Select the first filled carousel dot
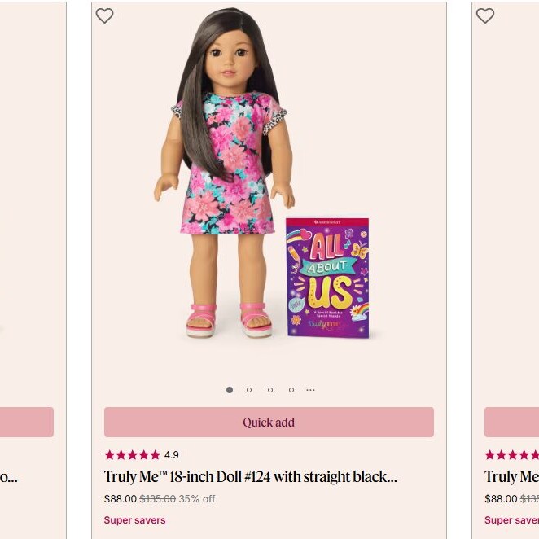 (230, 390)
